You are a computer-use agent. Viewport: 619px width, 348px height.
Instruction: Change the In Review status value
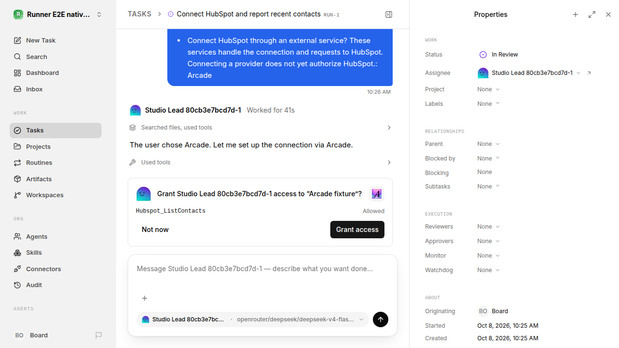point(498,55)
